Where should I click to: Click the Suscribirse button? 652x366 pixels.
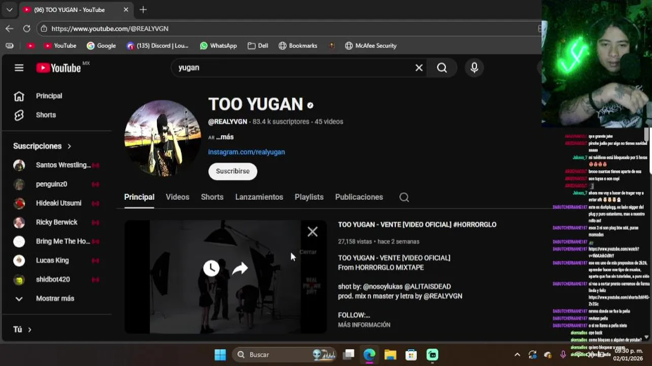pos(233,171)
